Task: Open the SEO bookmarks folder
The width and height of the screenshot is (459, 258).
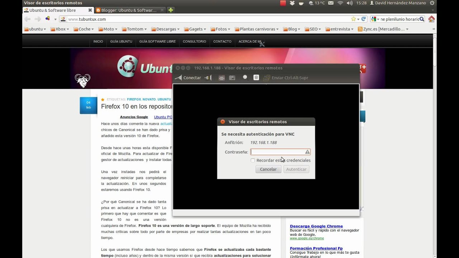Action: click(x=313, y=29)
